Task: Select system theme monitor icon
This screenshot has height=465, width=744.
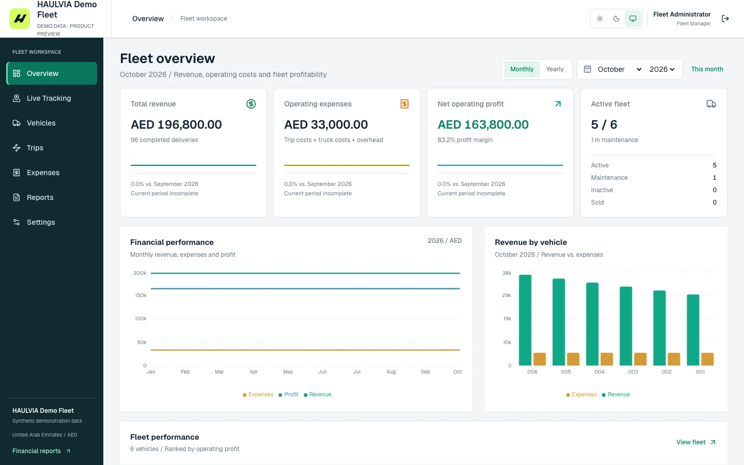Action: 633,19
